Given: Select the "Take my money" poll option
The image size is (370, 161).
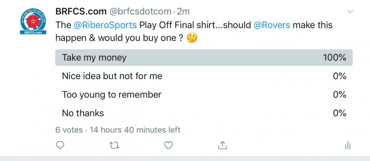Looking at the screenshot, I should pyautogui.click(x=94, y=58).
